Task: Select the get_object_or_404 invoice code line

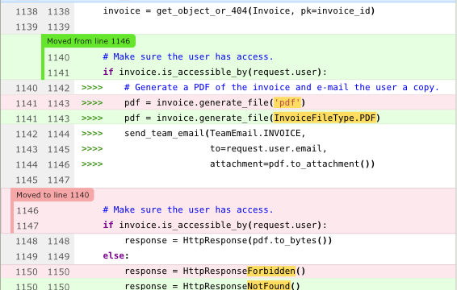Action: tap(239, 11)
